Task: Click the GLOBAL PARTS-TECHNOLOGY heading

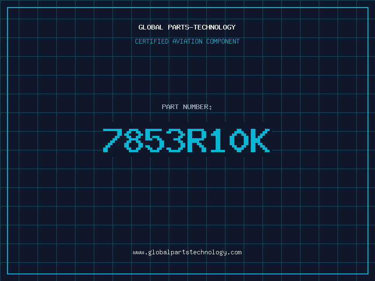Action: coord(187,27)
